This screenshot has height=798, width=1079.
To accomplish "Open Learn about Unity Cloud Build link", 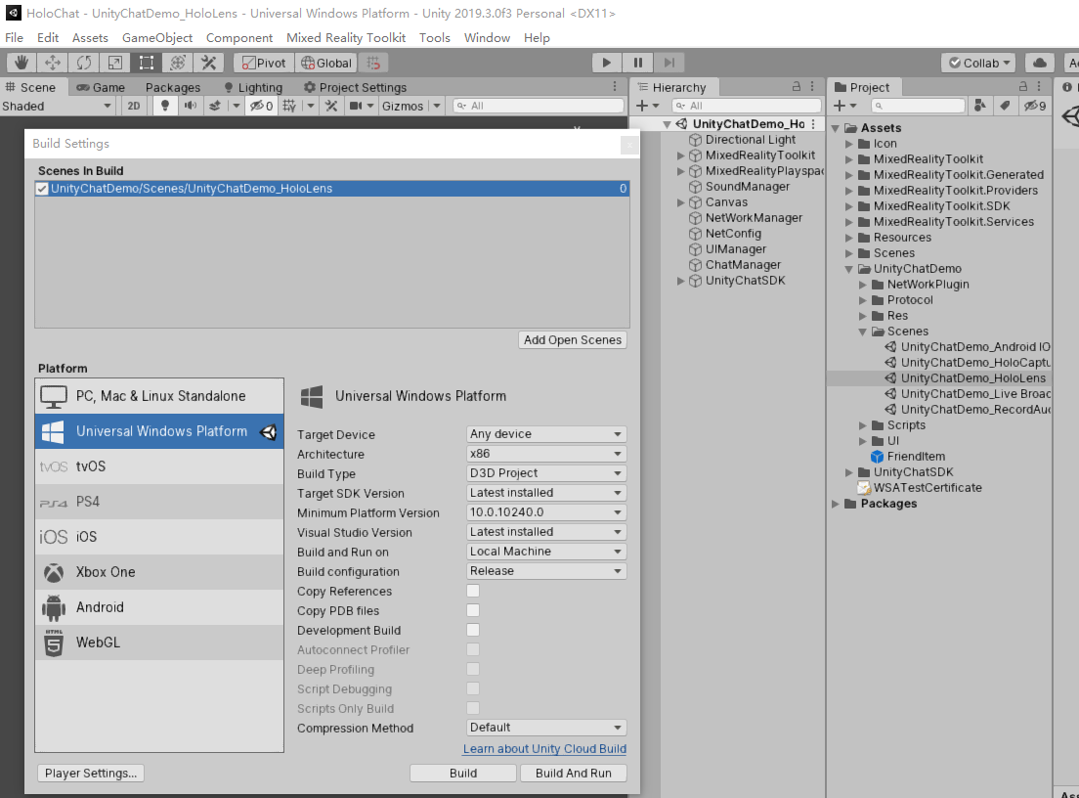I will point(544,749).
